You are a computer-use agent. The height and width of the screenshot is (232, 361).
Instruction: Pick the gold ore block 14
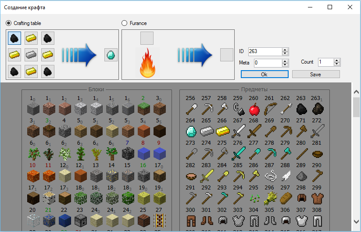pyautogui.click(x=112, y=176)
